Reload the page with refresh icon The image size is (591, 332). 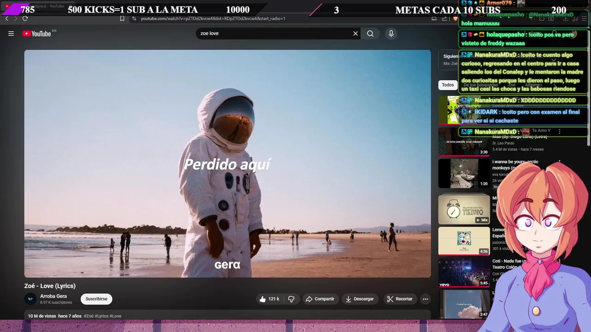25,18
